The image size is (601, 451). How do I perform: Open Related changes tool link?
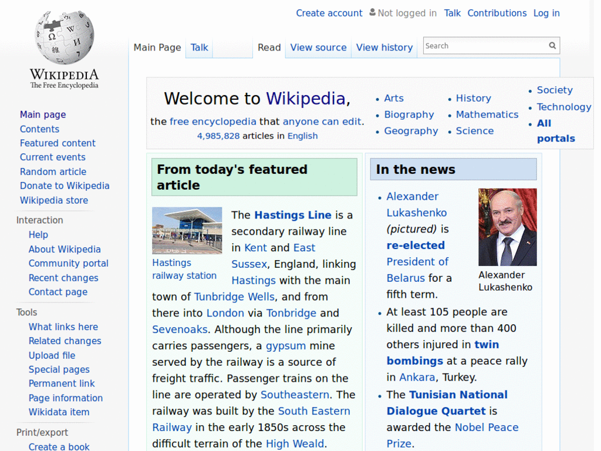(x=65, y=341)
